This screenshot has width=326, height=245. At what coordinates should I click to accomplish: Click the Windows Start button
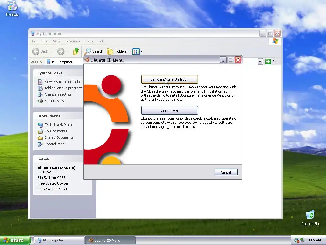pyautogui.click(x=15, y=240)
